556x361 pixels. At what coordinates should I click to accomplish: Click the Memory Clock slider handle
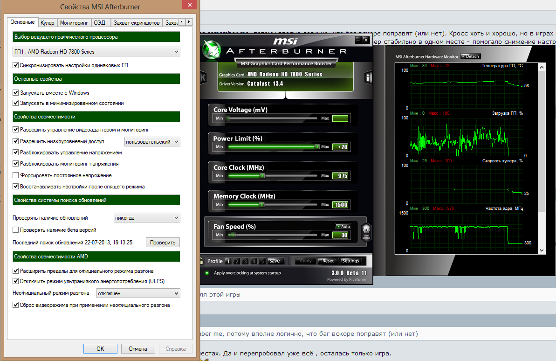(x=262, y=204)
